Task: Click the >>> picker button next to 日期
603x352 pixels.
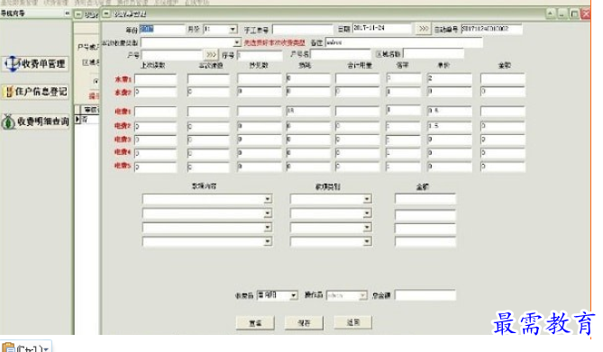Action: 423,29
